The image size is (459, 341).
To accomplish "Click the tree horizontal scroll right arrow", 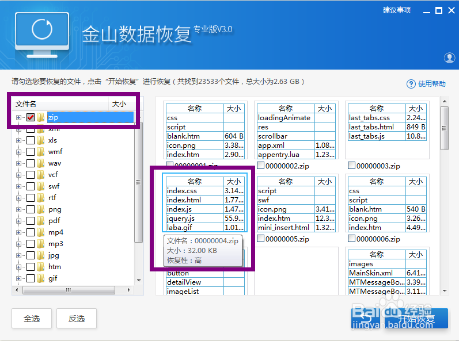I will point(128,290).
